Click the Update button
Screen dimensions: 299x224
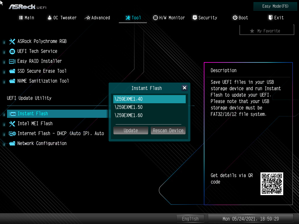pyautogui.click(x=131, y=130)
